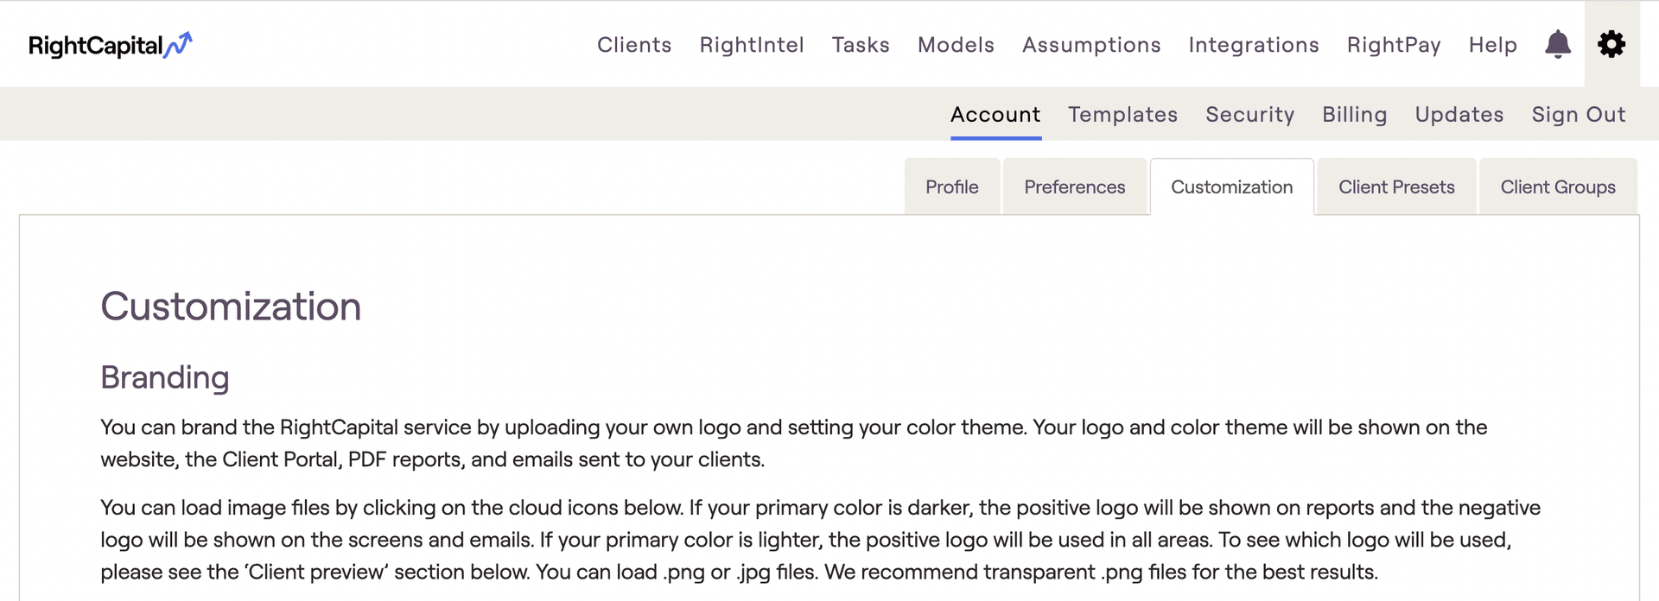Open the Clients menu

pos(634,45)
